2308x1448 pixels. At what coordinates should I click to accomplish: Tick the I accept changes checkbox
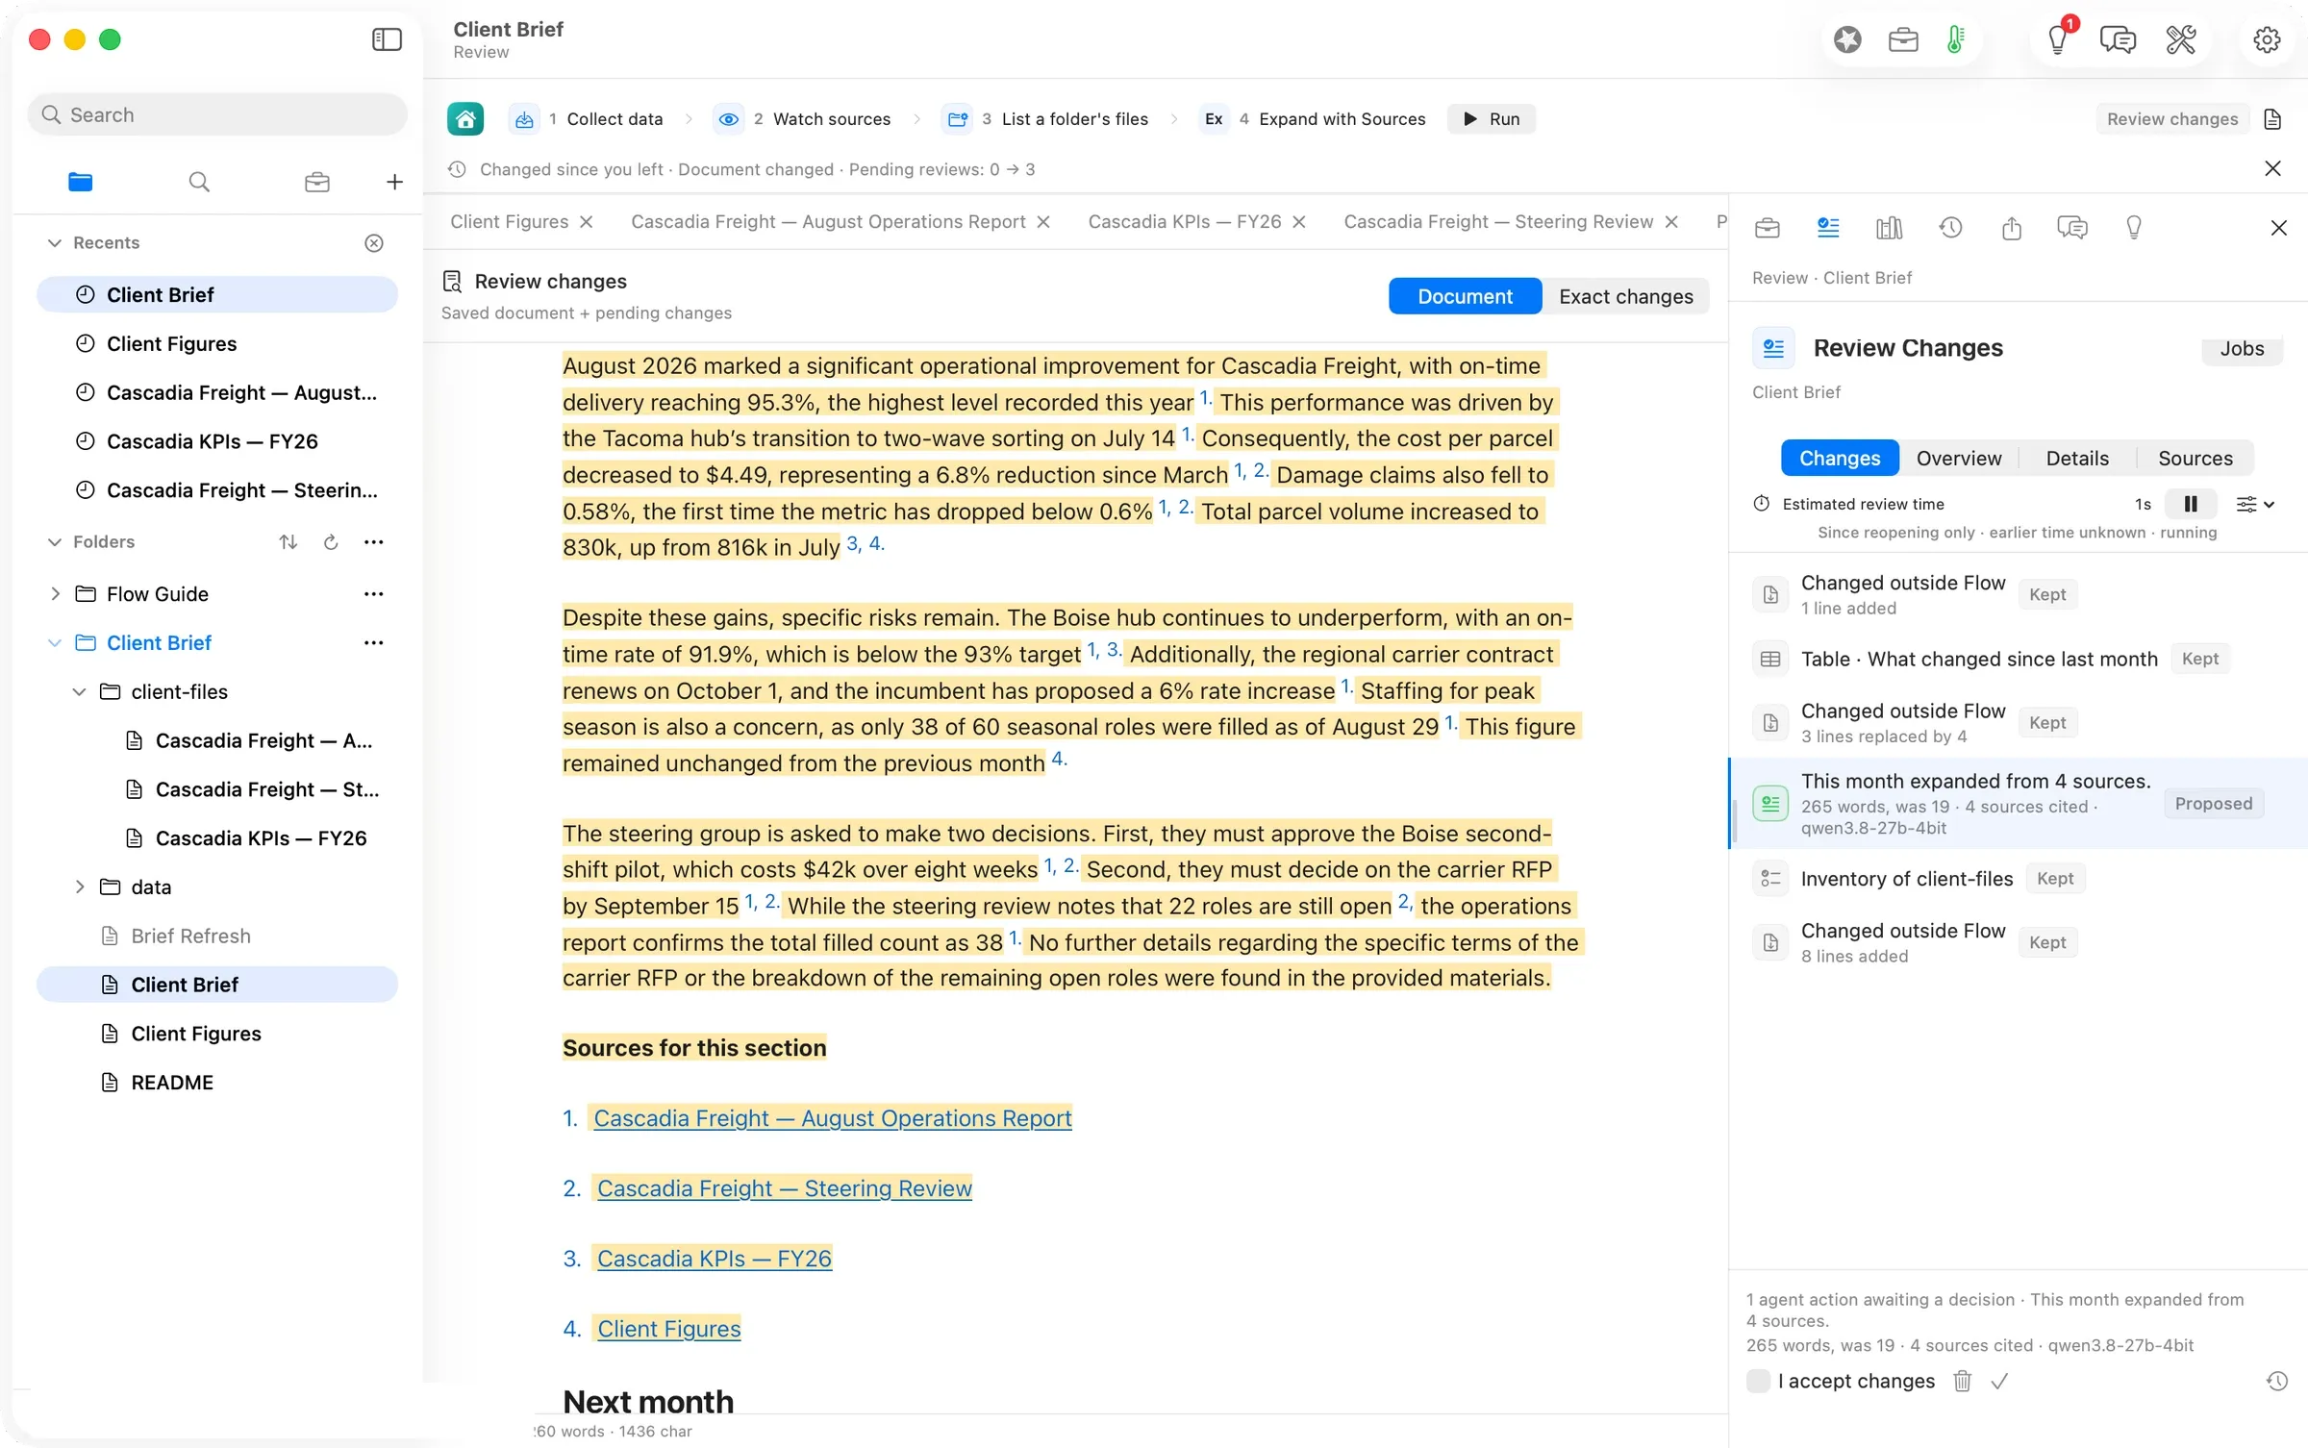click(1758, 1382)
